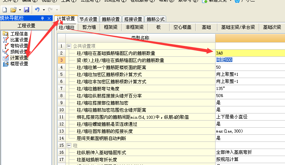The height and width of the screenshot is (165, 285).
Task: Select the 基础次梁 sub-tab
Action: click(x=272, y=27)
